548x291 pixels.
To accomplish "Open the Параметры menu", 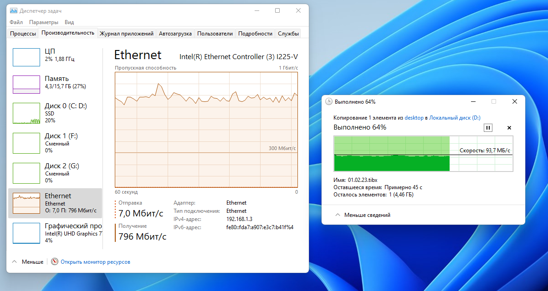I will pos(44,22).
